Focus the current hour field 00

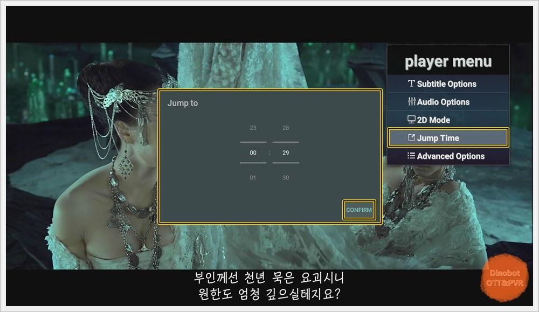(253, 152)
